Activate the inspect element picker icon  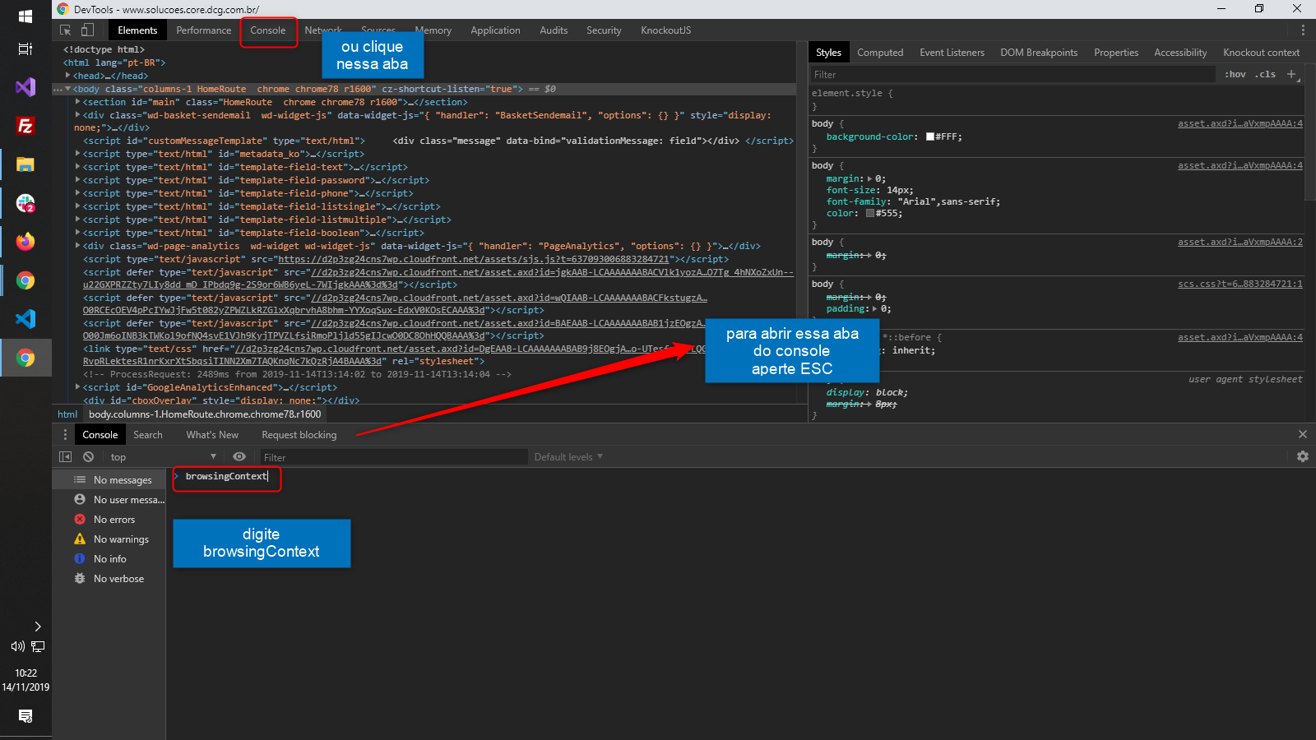(x=66, y=30)
